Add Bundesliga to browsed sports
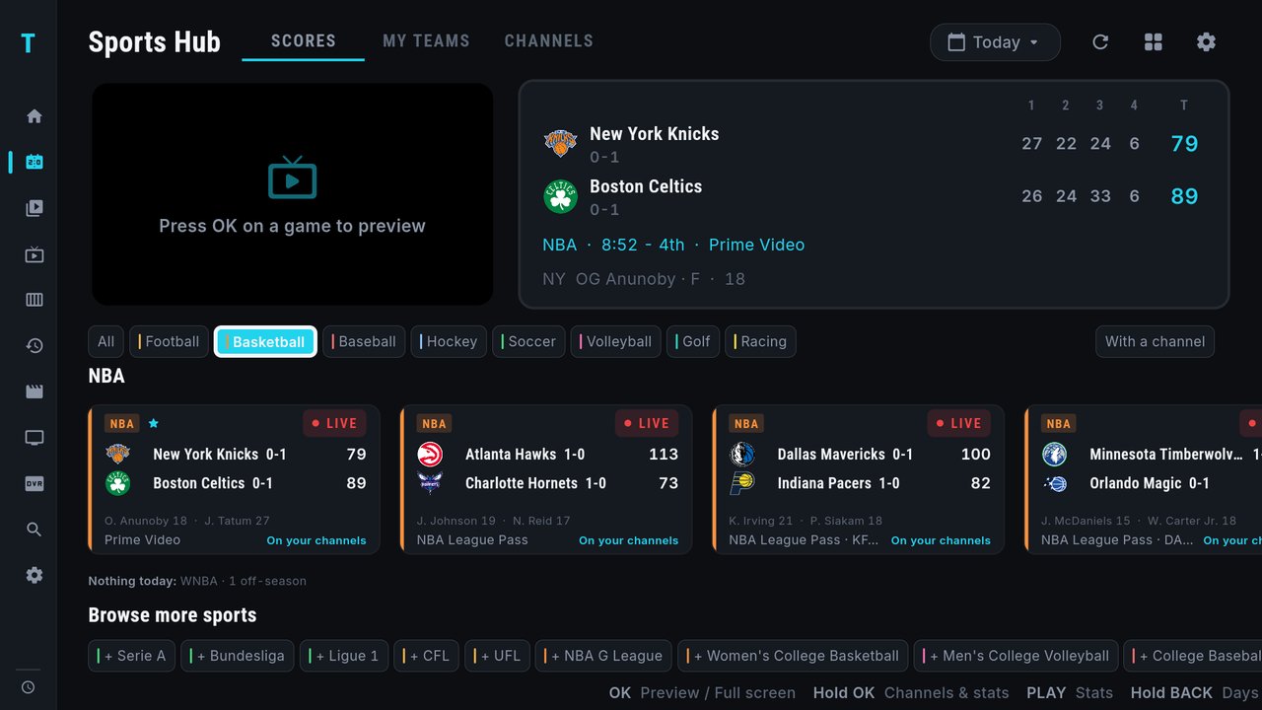This screenshot has width=1262, height=710. [237, 656]
